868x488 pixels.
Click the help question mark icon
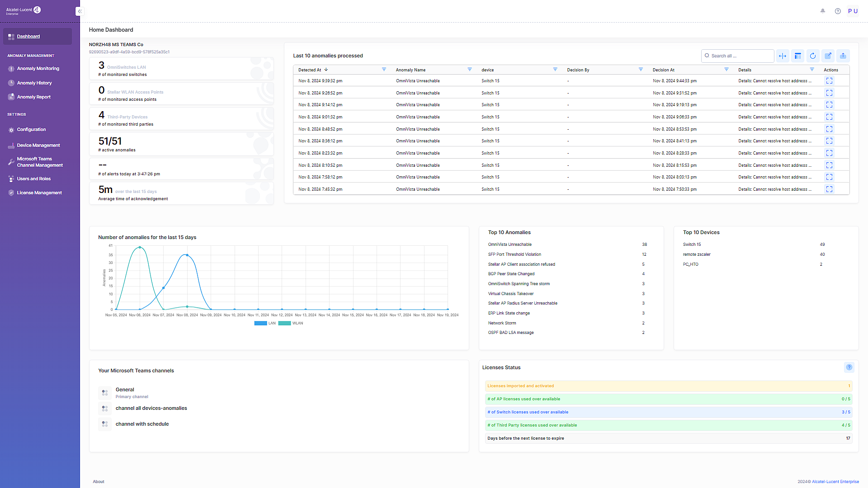837,10
